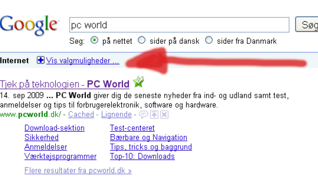
Task: Open 'Tips, tricks og baggrund' sitelink
Action: pos(151,147)
